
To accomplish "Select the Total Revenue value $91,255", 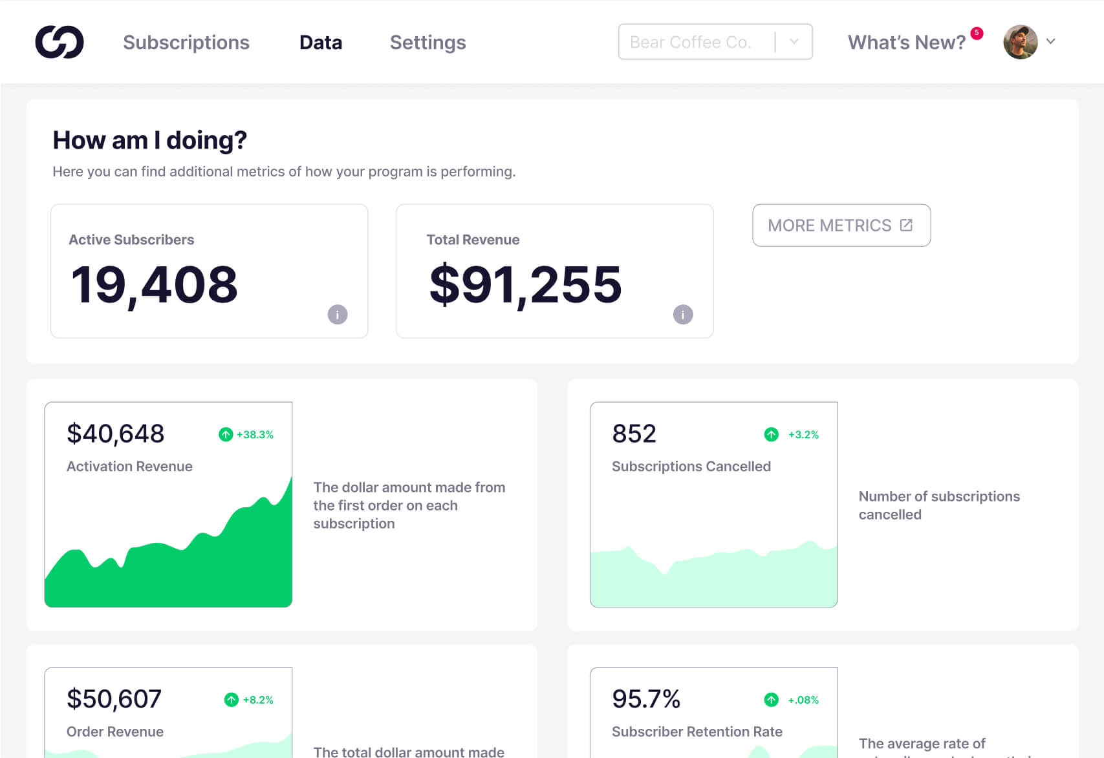I will point(525,285).
